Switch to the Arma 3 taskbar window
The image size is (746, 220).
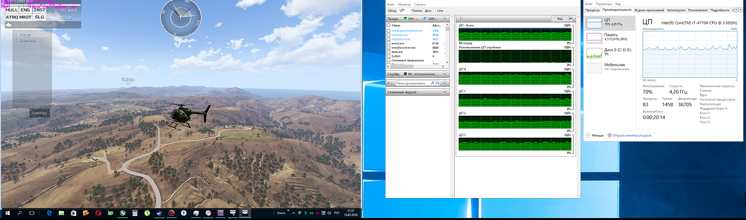click(245, 214)
